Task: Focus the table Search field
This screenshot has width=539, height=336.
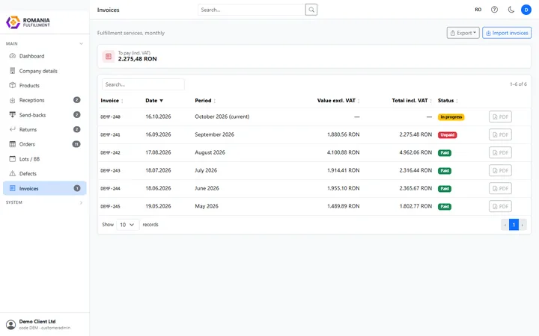Action: tap(143, 84)
